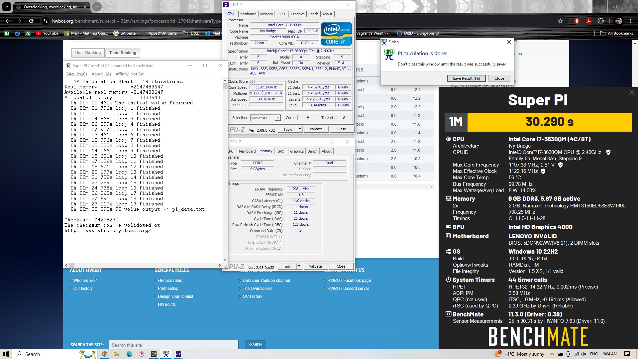Open the TD bookmark icon
Viewport: 638px width, 359px height.
point(7,33)
